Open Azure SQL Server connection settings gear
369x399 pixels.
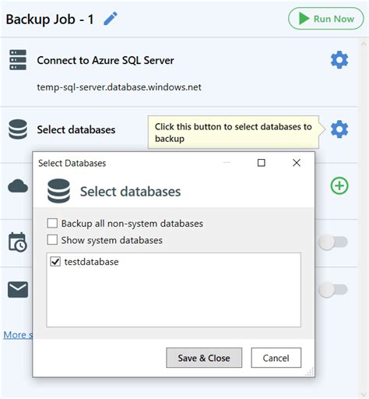[339, 60]
